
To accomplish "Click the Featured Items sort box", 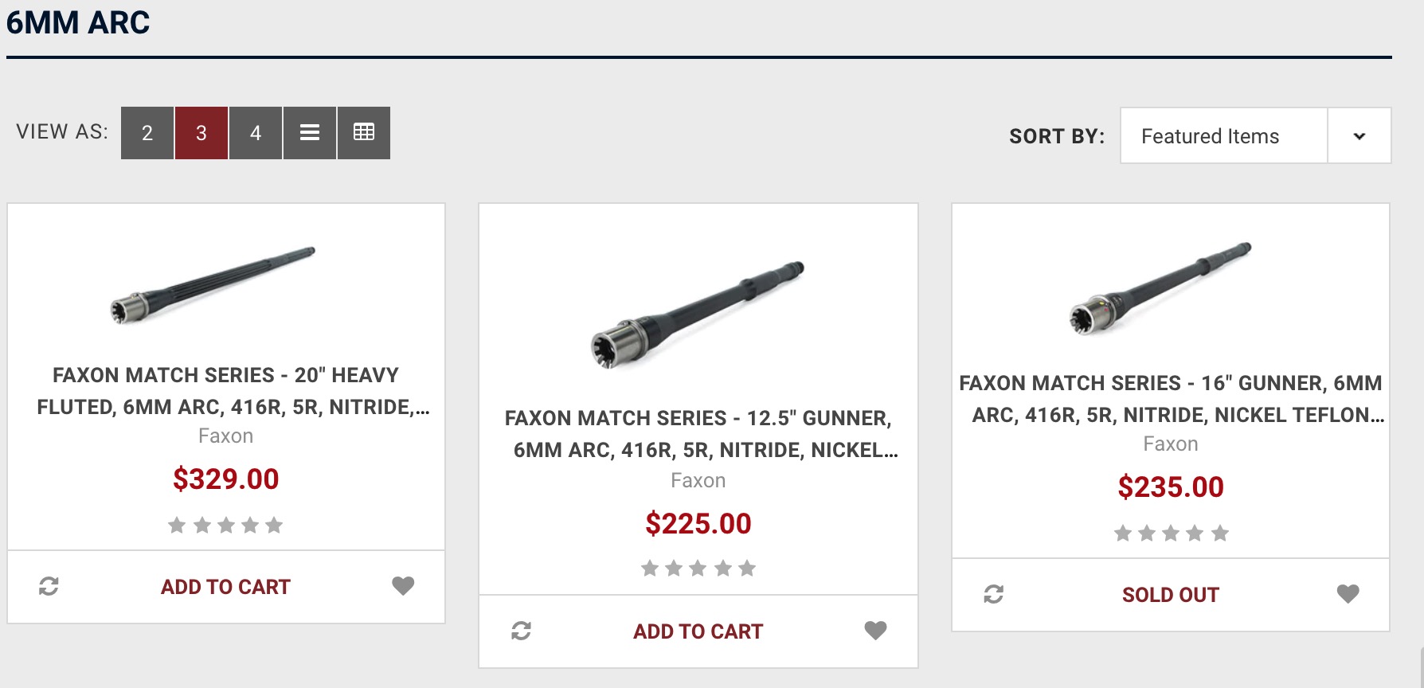I will point(1223,136).
